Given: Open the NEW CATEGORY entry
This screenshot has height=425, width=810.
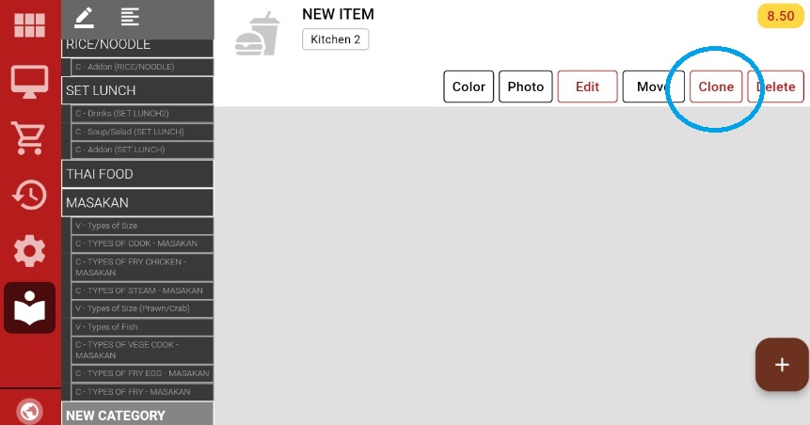Looking at the screenshot, I should click(x=137, y=415).
